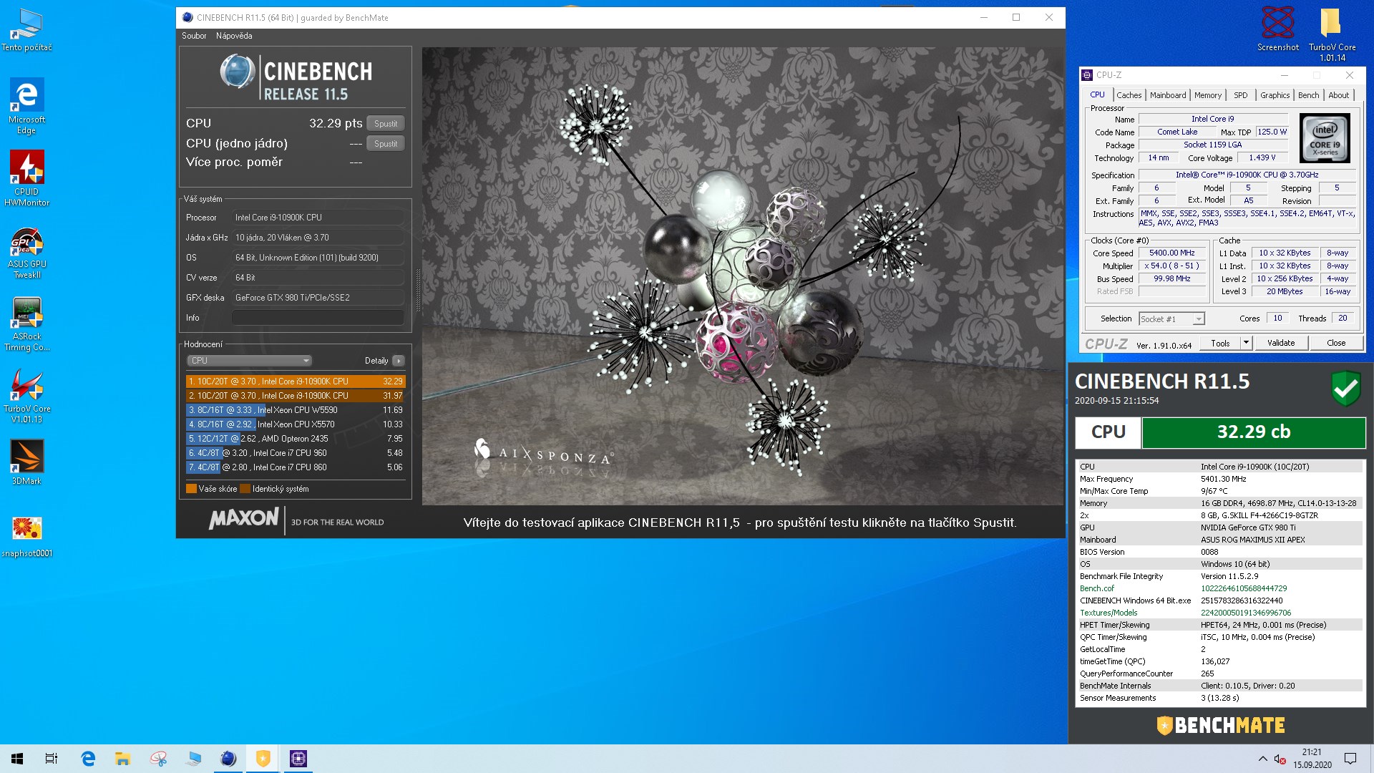This screenshot has width=1374, height=773.
Task: Click the BenchMate logo at panel bottom
Action: point(1221,725)
